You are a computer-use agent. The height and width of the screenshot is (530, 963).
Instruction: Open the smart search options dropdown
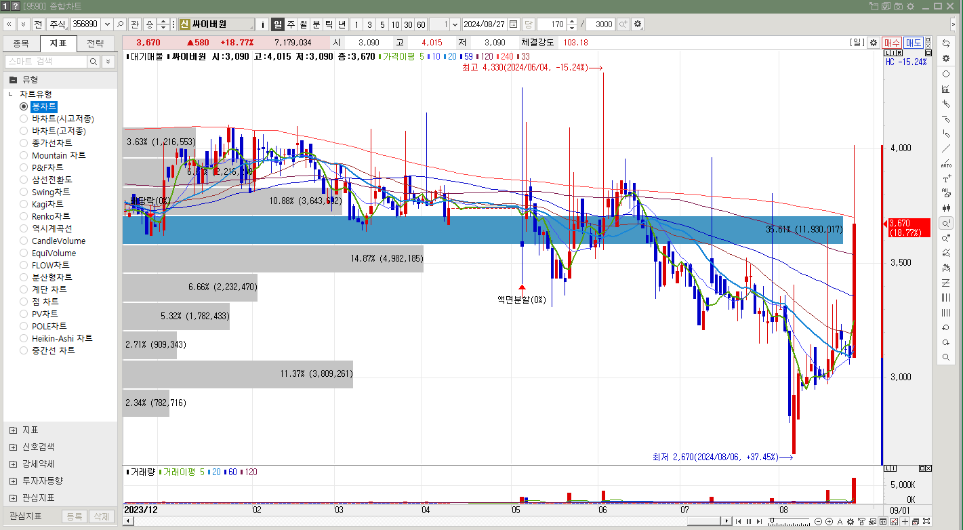[108, 62]
